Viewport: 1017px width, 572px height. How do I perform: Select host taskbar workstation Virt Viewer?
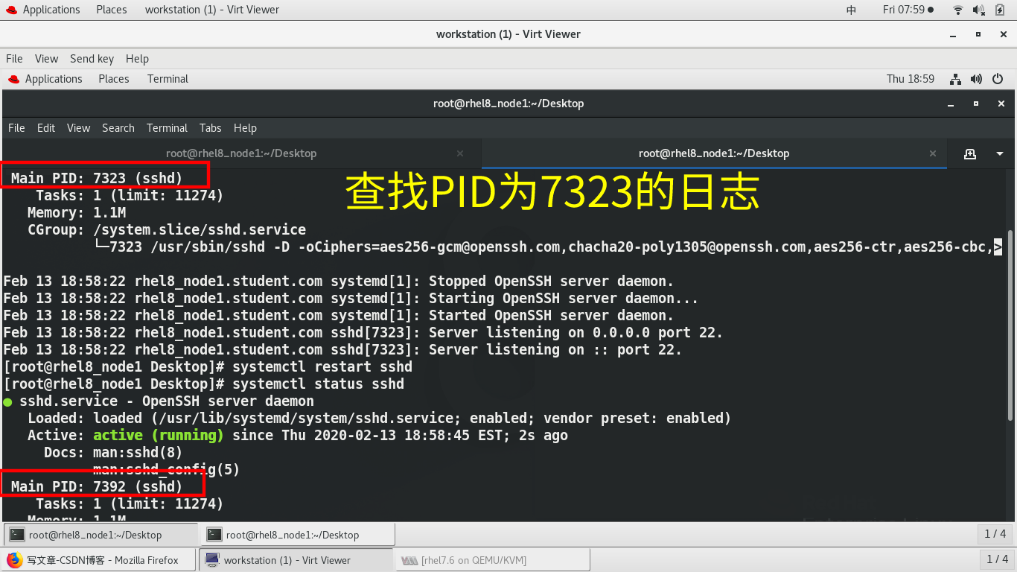pos(296,560)
